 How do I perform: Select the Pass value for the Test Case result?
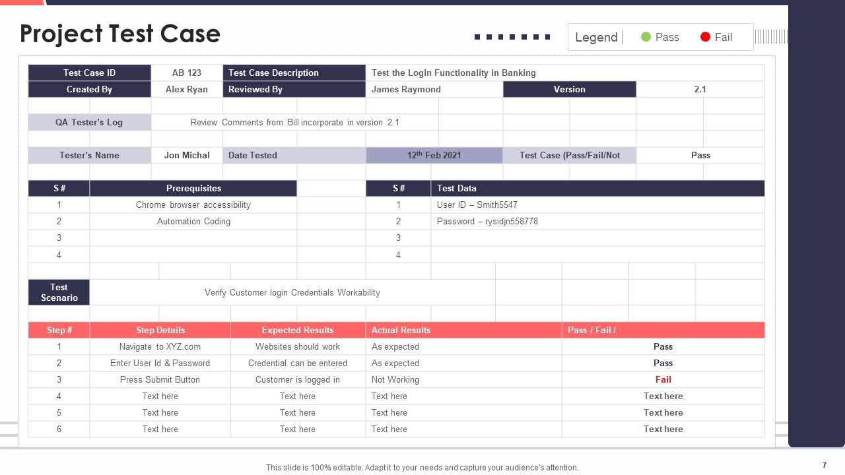click(700, 155)
